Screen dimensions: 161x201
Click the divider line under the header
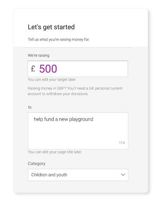(x=78, y=47)
